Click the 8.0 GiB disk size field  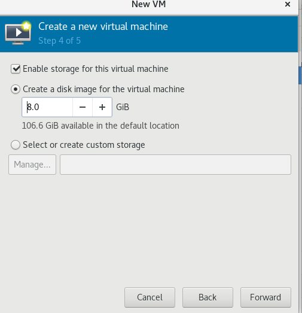coord(47,107)
